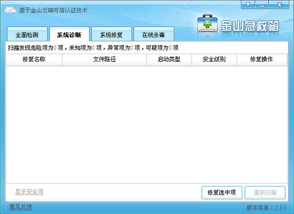Image resolution: width=294 pixels, height=214 pixels.
Task: Minimize the 金山急救箱 window
Action: click(262, 4)
